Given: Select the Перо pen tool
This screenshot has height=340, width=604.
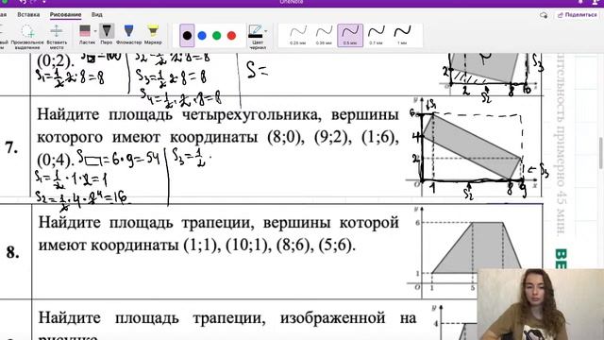Looking at the screenshot, I should click(107, 34).
